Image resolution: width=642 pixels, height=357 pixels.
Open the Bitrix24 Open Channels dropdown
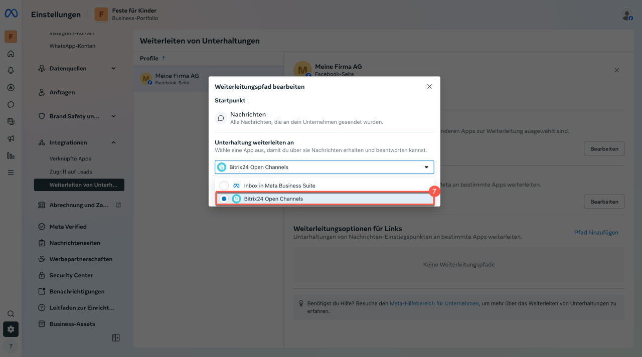(325, 167)
